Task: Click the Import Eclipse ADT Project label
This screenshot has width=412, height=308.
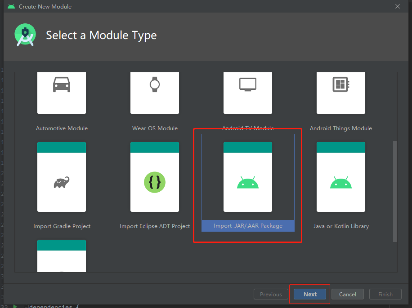Action: click(155, 226)
